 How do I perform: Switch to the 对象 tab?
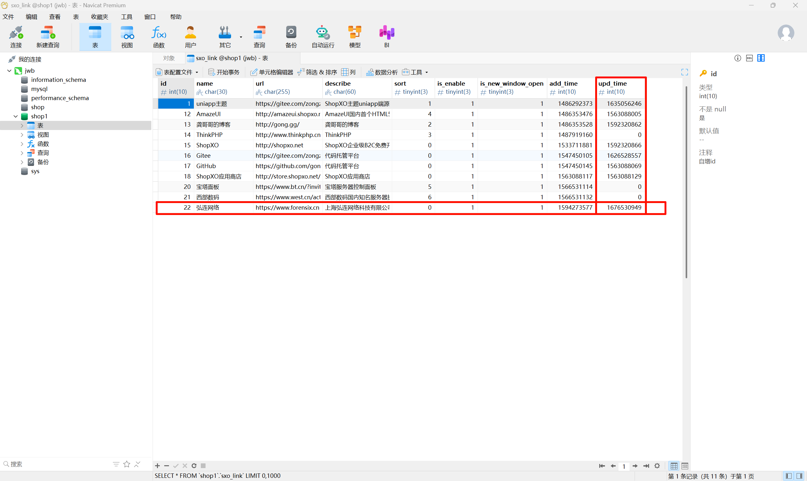pyautogui.click(x=169, y=58)
